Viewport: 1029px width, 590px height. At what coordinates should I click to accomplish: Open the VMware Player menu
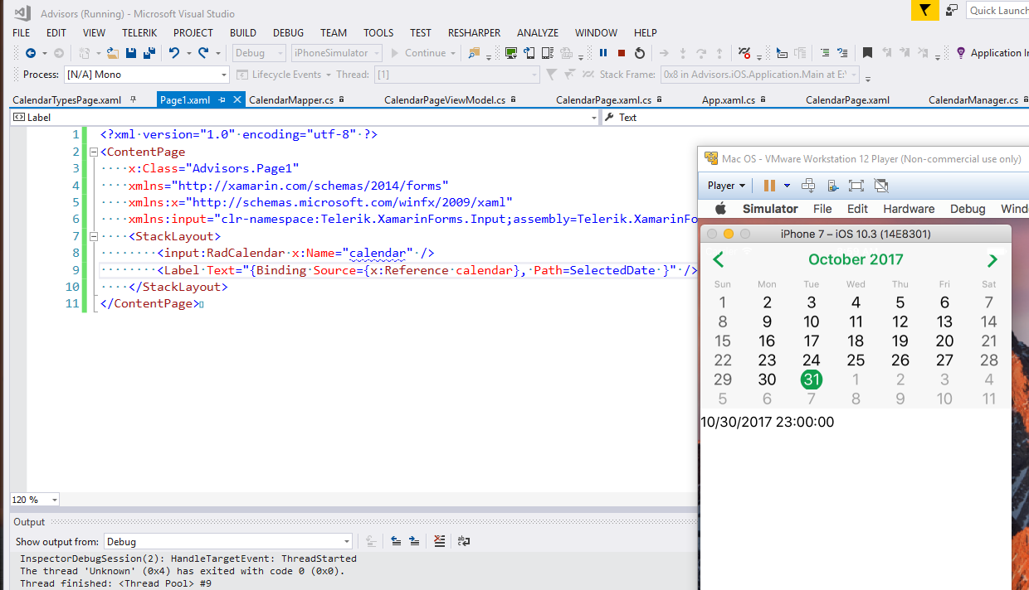tap(726, 186)
